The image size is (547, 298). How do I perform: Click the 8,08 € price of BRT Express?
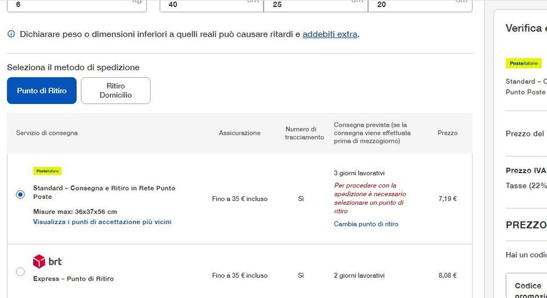[x=447, y=276]
